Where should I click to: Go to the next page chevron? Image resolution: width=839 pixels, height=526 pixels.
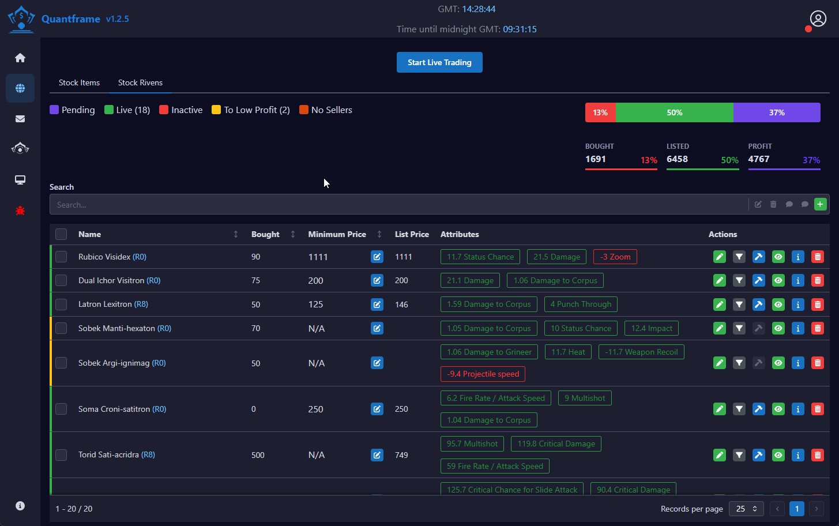tap(816, 509)
